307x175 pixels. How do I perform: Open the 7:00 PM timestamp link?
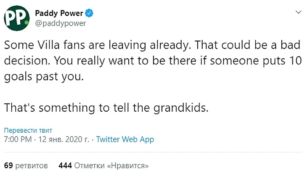(17, 139)
